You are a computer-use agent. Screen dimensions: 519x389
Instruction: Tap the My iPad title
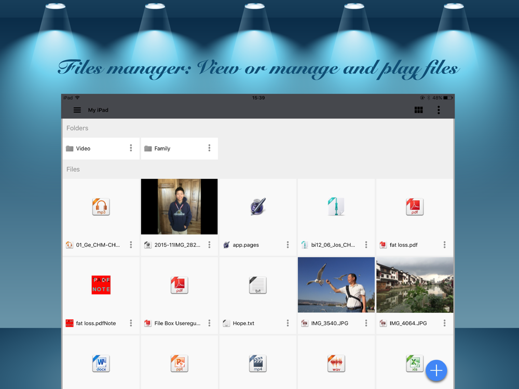98,110
